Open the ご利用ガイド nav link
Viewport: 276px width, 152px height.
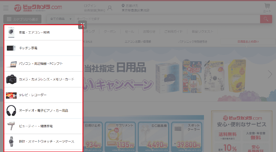coord(173,32)
